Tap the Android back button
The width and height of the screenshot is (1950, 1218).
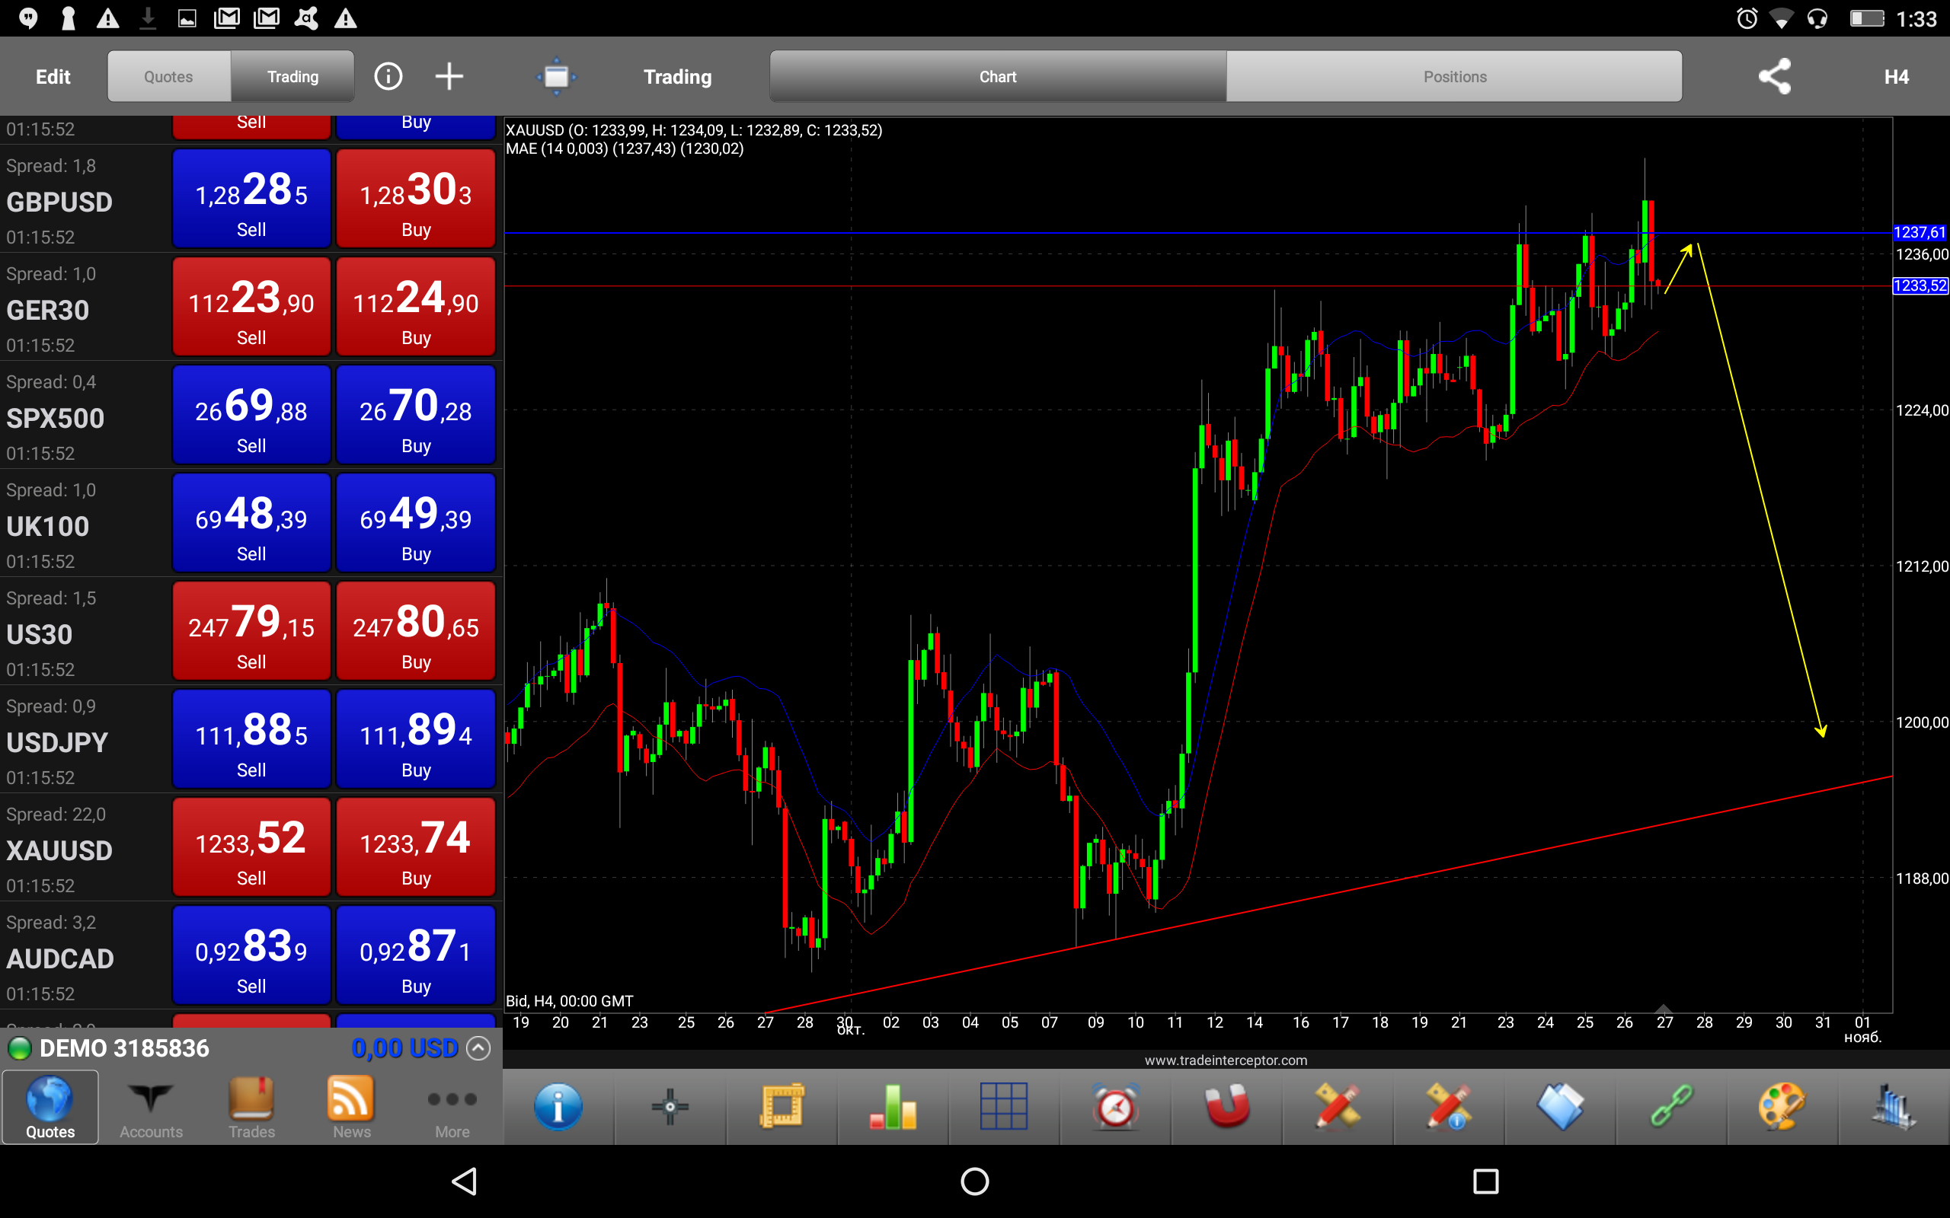point(464,1181)
